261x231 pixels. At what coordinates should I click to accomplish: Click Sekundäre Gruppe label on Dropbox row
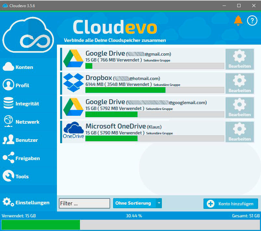(x=167, y=85)
